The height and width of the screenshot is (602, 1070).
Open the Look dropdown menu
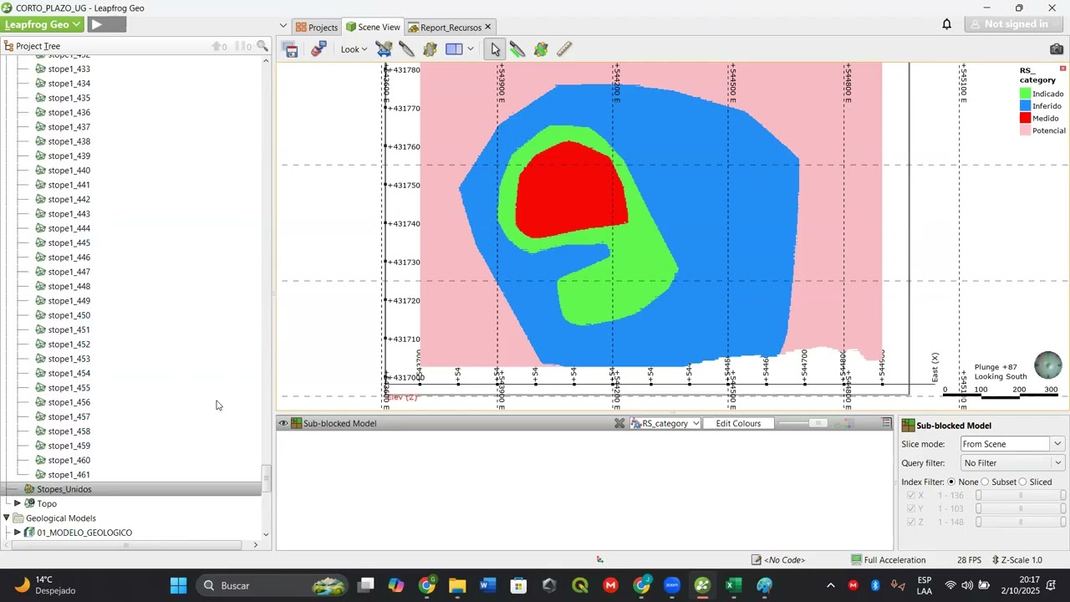[x=354, y=49]
